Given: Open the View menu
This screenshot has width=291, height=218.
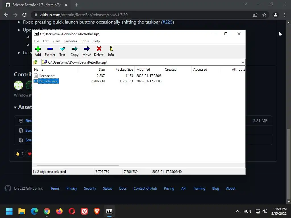Looking at the screenshot, I should [x=56, y=41].
